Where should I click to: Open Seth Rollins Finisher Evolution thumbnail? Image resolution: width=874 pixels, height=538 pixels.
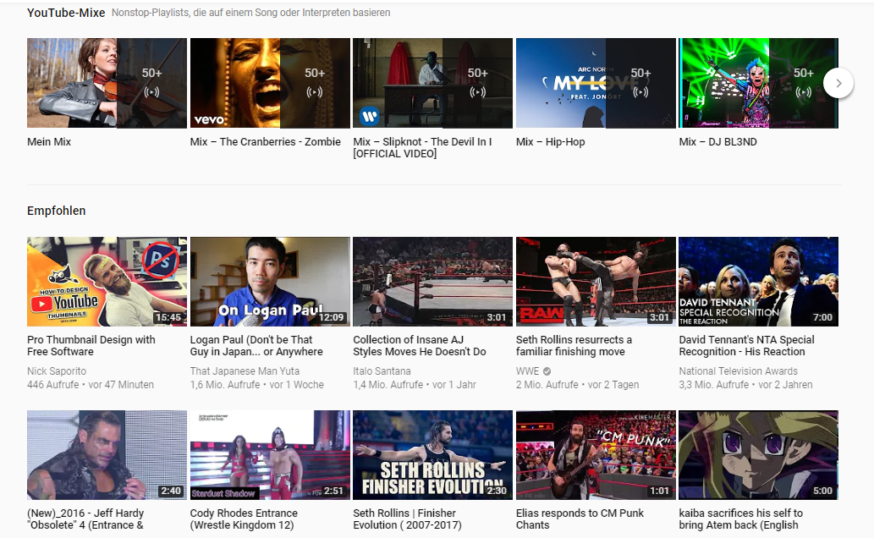[x=432, y=455]
